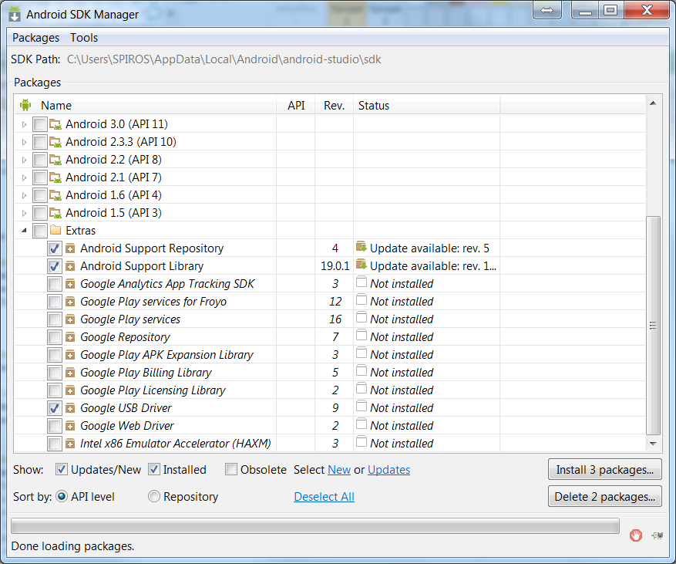Click the Android 1.6 platform folder icon
The width and height of the screenshot is (676, 564).
[55, 195]
